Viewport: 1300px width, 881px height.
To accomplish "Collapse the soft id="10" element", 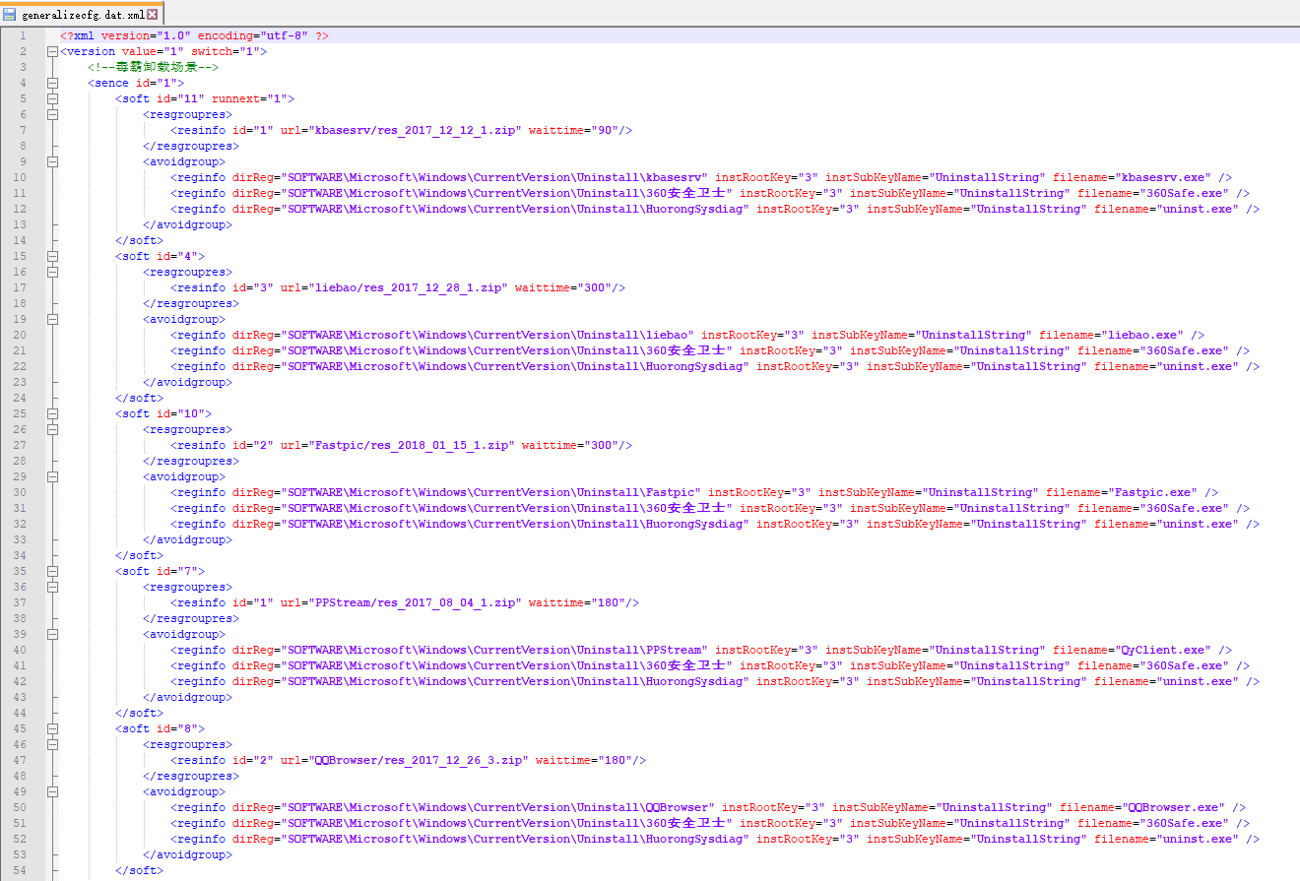I will (51, 413).
